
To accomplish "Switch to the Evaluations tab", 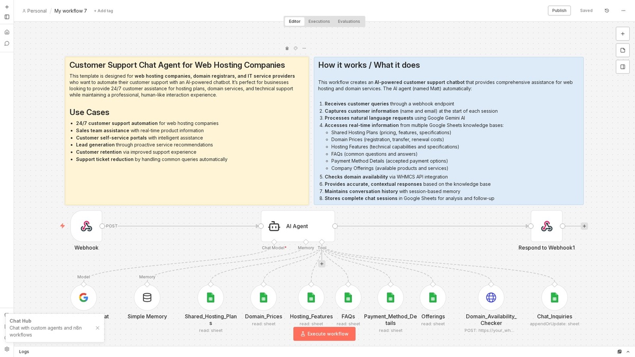I will [349, 22].
